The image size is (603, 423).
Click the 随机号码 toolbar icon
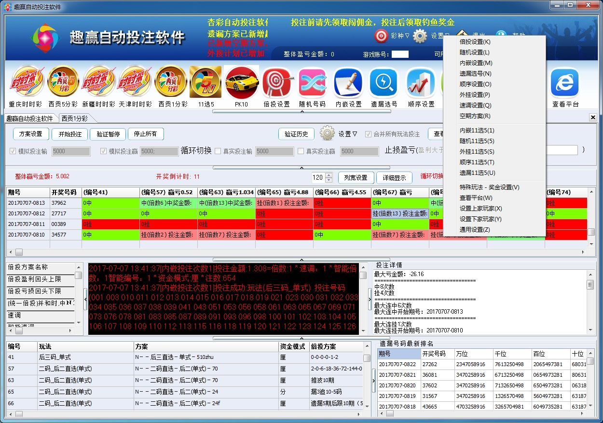[x=312, y=82]
